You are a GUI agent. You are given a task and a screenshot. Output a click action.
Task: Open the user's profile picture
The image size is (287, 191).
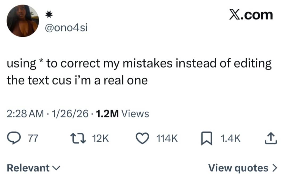pos(23,21)
